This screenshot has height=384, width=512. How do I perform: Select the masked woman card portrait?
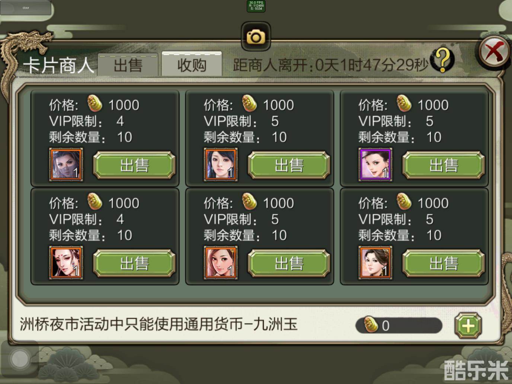(x=66, y=164)
